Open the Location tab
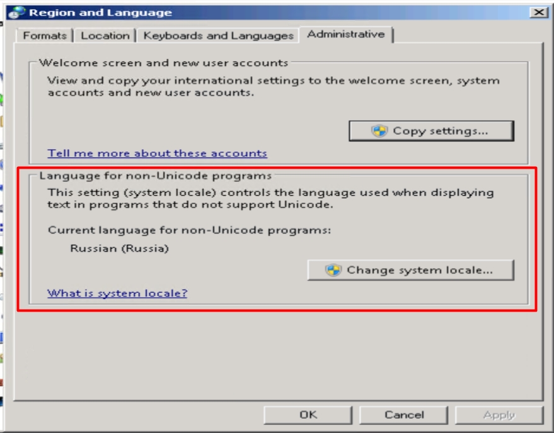 click(x=105, y=36)
